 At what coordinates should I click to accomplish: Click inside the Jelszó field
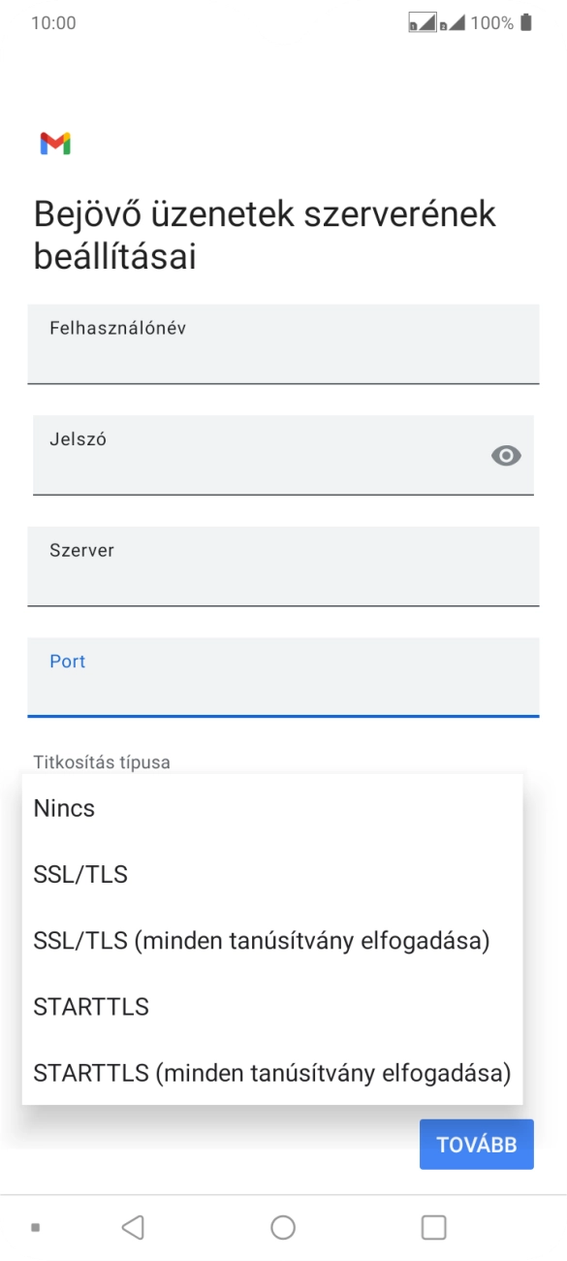[242, 454]
